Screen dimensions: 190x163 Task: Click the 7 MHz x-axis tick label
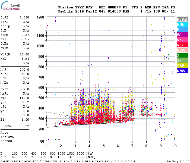132,146
